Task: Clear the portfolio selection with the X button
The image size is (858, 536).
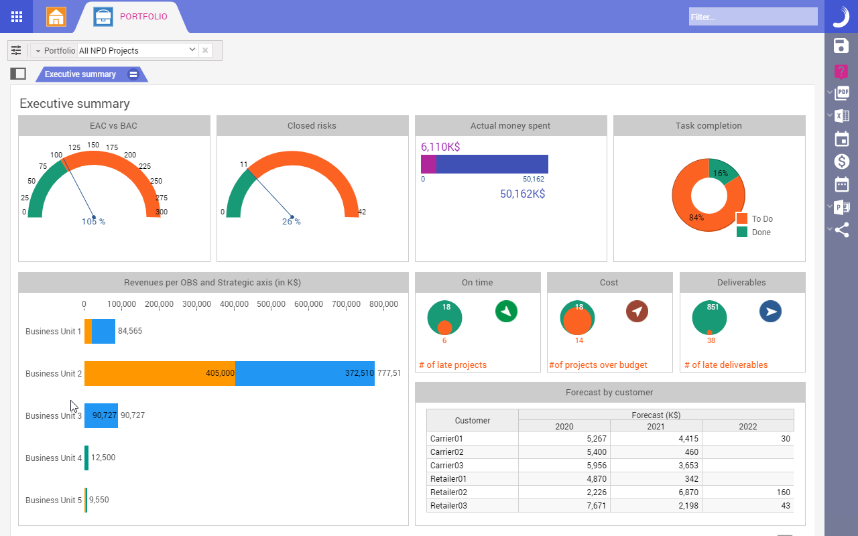Action: point(205,50)
